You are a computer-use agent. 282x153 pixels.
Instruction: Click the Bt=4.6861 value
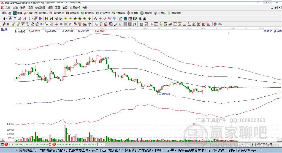[99, 31]
